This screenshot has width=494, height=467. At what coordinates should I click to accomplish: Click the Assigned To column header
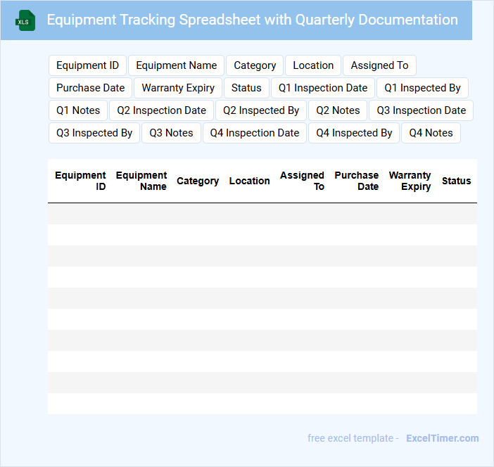302,181
